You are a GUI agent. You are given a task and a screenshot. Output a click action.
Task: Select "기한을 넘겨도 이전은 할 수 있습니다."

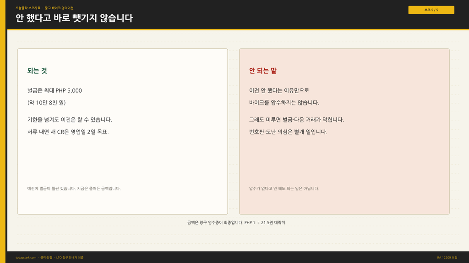pyautogui.click(x=70, y=120)
